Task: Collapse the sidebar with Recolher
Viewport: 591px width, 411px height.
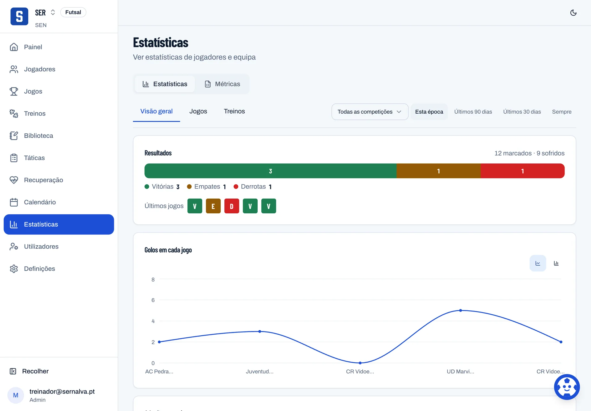Action: pos(29,371)
